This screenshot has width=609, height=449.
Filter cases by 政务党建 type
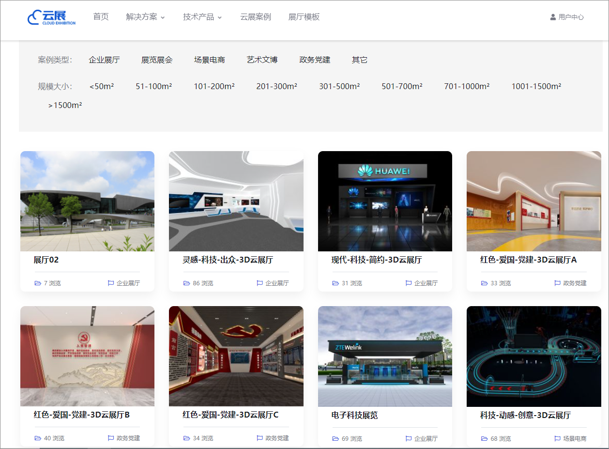coord(315,60)
